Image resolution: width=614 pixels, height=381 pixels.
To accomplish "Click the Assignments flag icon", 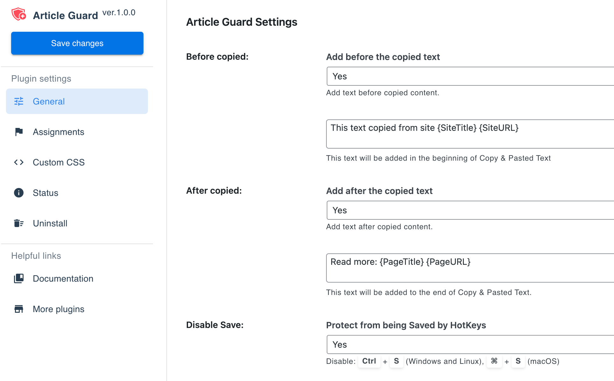I will [19, 132].
